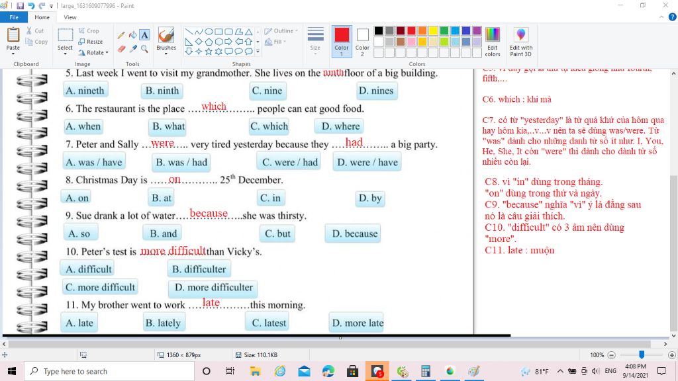
Task: Adjust the zoom slider handle
Action: [x=642, y=355]
